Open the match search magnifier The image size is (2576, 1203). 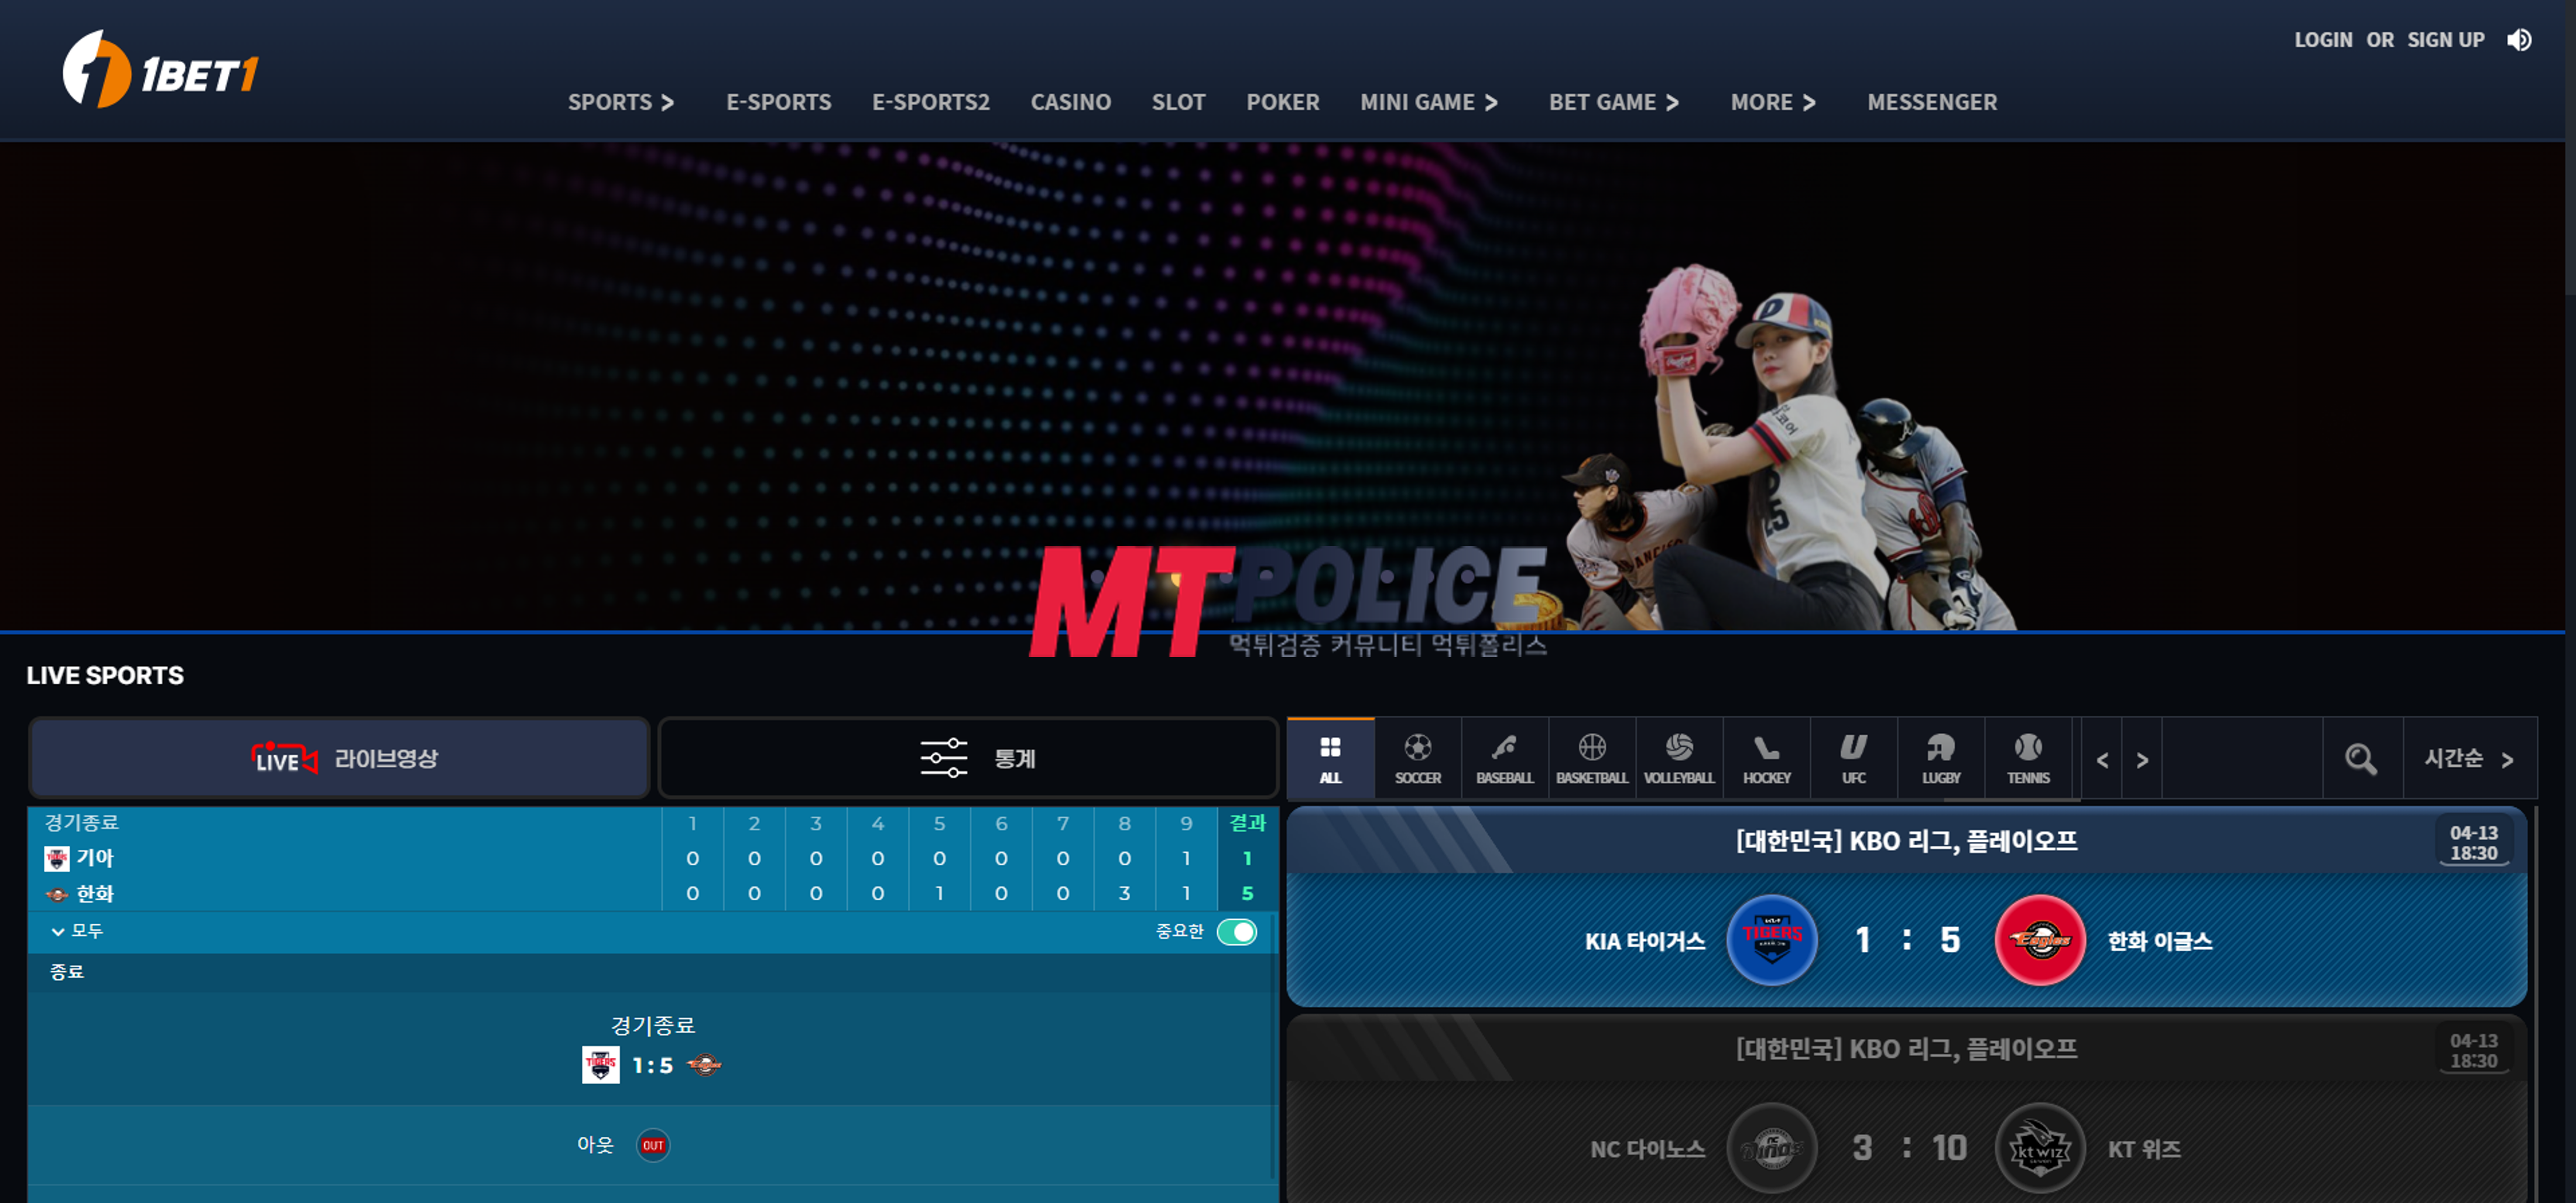click(x=2361, y=759)
